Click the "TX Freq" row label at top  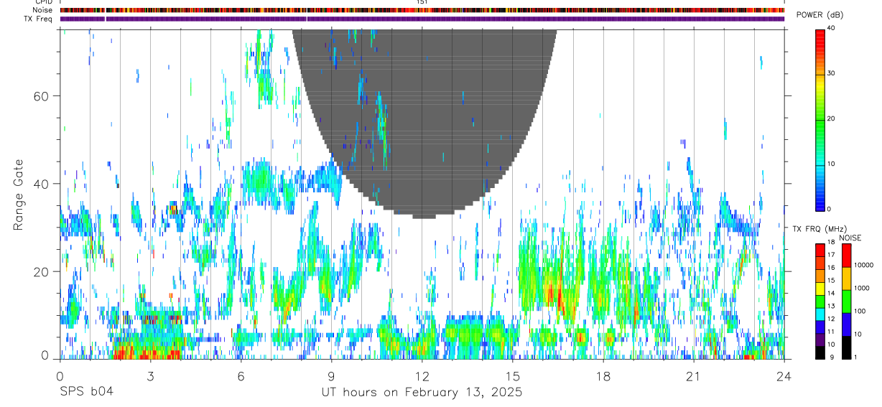tap(39, 19)
